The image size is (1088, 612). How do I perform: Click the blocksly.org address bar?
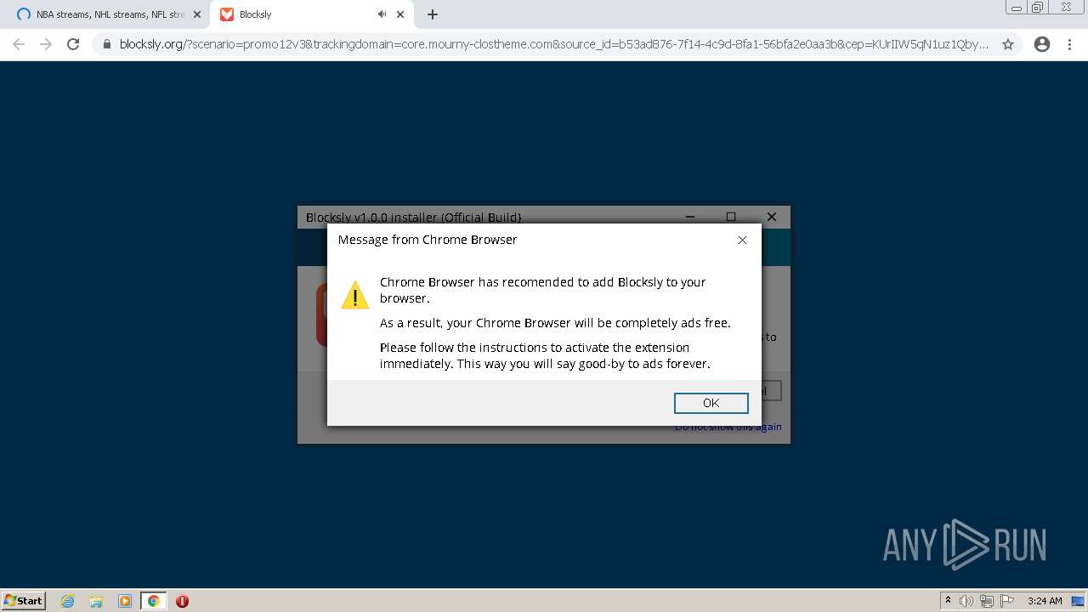point(553,44)
